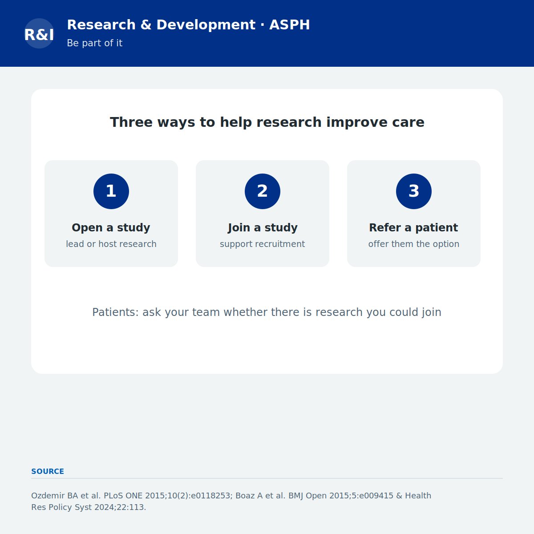
Task: Click the 'lead or host research' text
Action: [111, 244]
